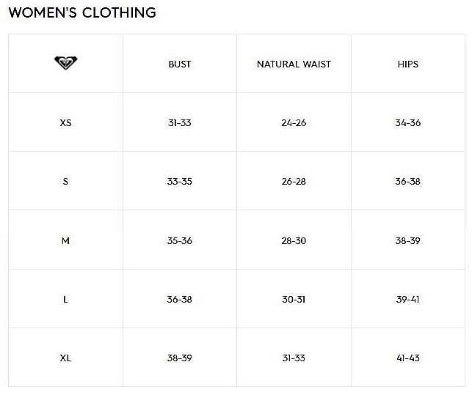Click the XL size row label
Viewport: 472px width, 403px height.
[65, 358]
